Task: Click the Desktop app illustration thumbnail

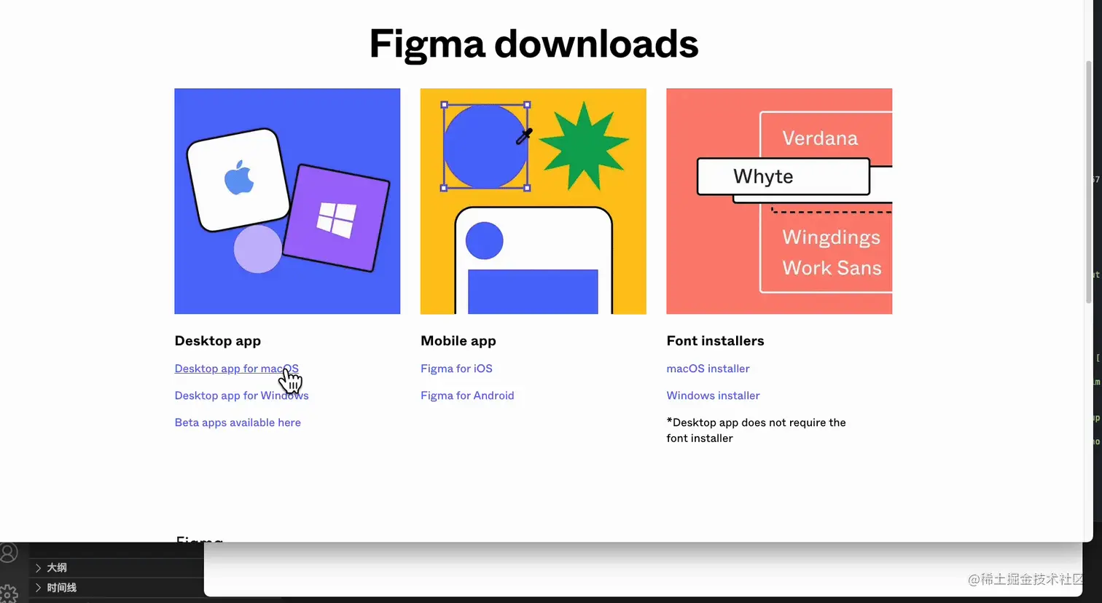Action: coord(287,201)
